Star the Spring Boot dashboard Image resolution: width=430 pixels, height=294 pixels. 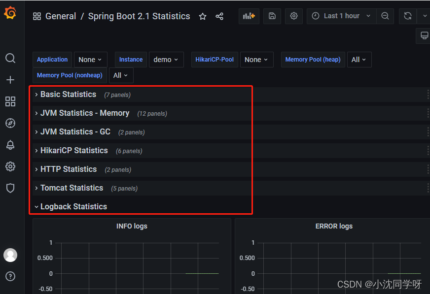(203, 16)
